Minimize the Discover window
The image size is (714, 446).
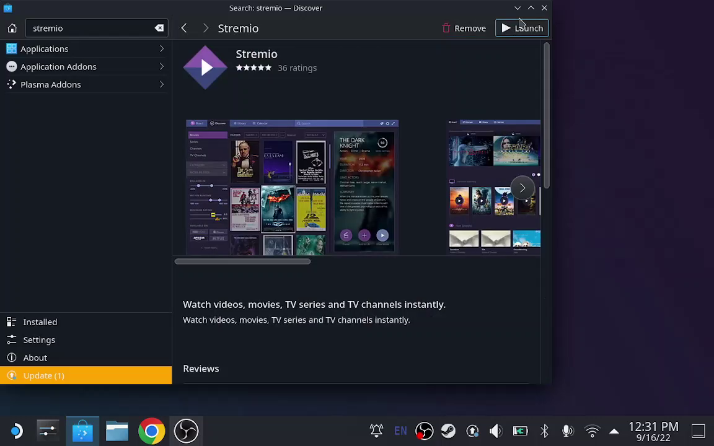(x=518, y=7)
